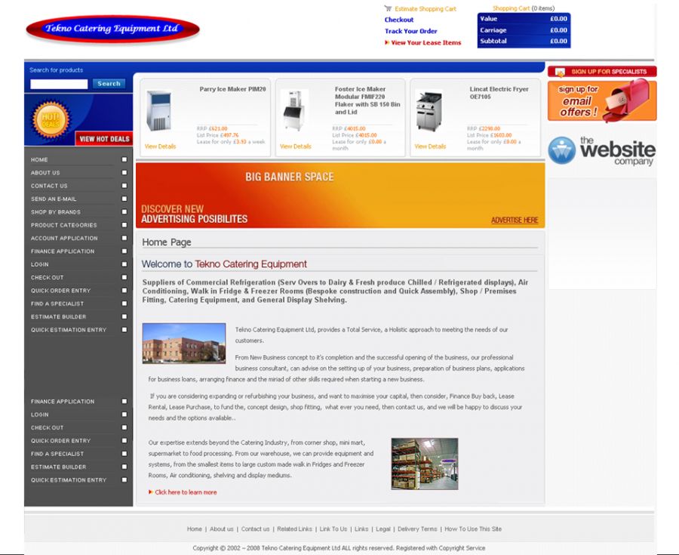
Task: Open Parry Ice Maker PIM20 title
Action: [232, 89]
